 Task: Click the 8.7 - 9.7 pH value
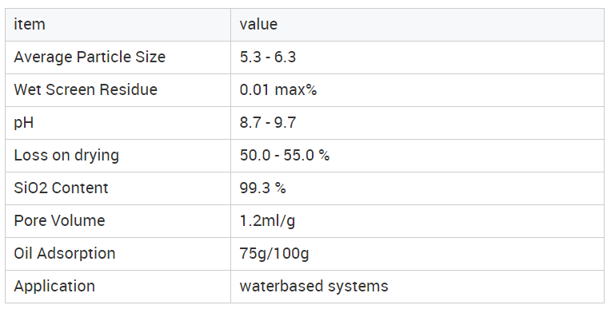[268, 123]
